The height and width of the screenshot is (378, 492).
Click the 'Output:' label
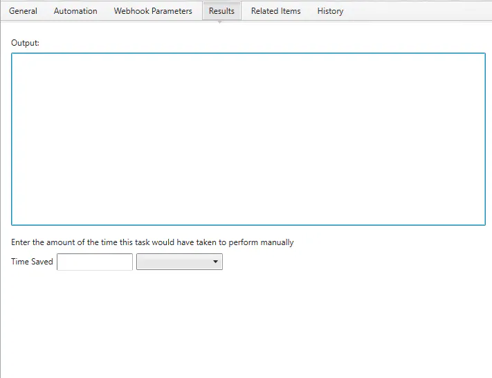click(25, 43)
